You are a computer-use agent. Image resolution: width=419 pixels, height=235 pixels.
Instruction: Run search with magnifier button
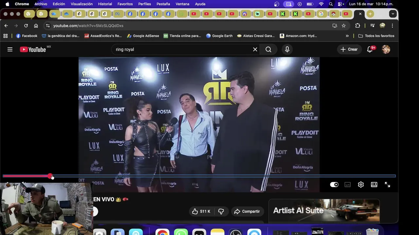(268, 49)
